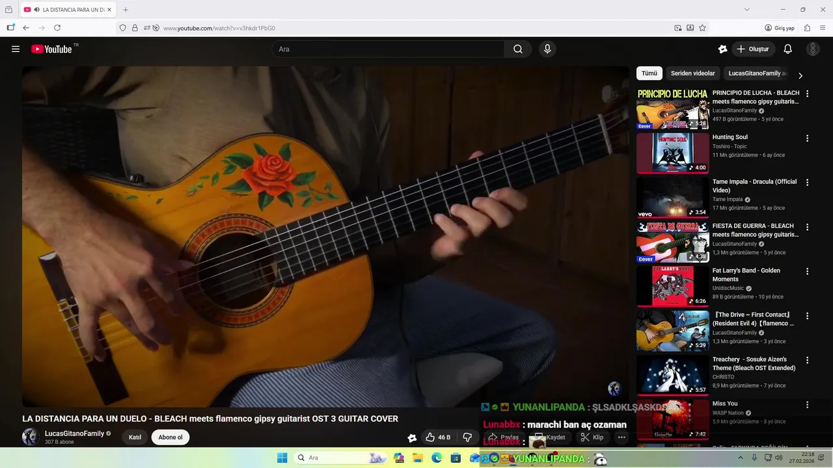Bookmark this page with star icon

(702, 28)
